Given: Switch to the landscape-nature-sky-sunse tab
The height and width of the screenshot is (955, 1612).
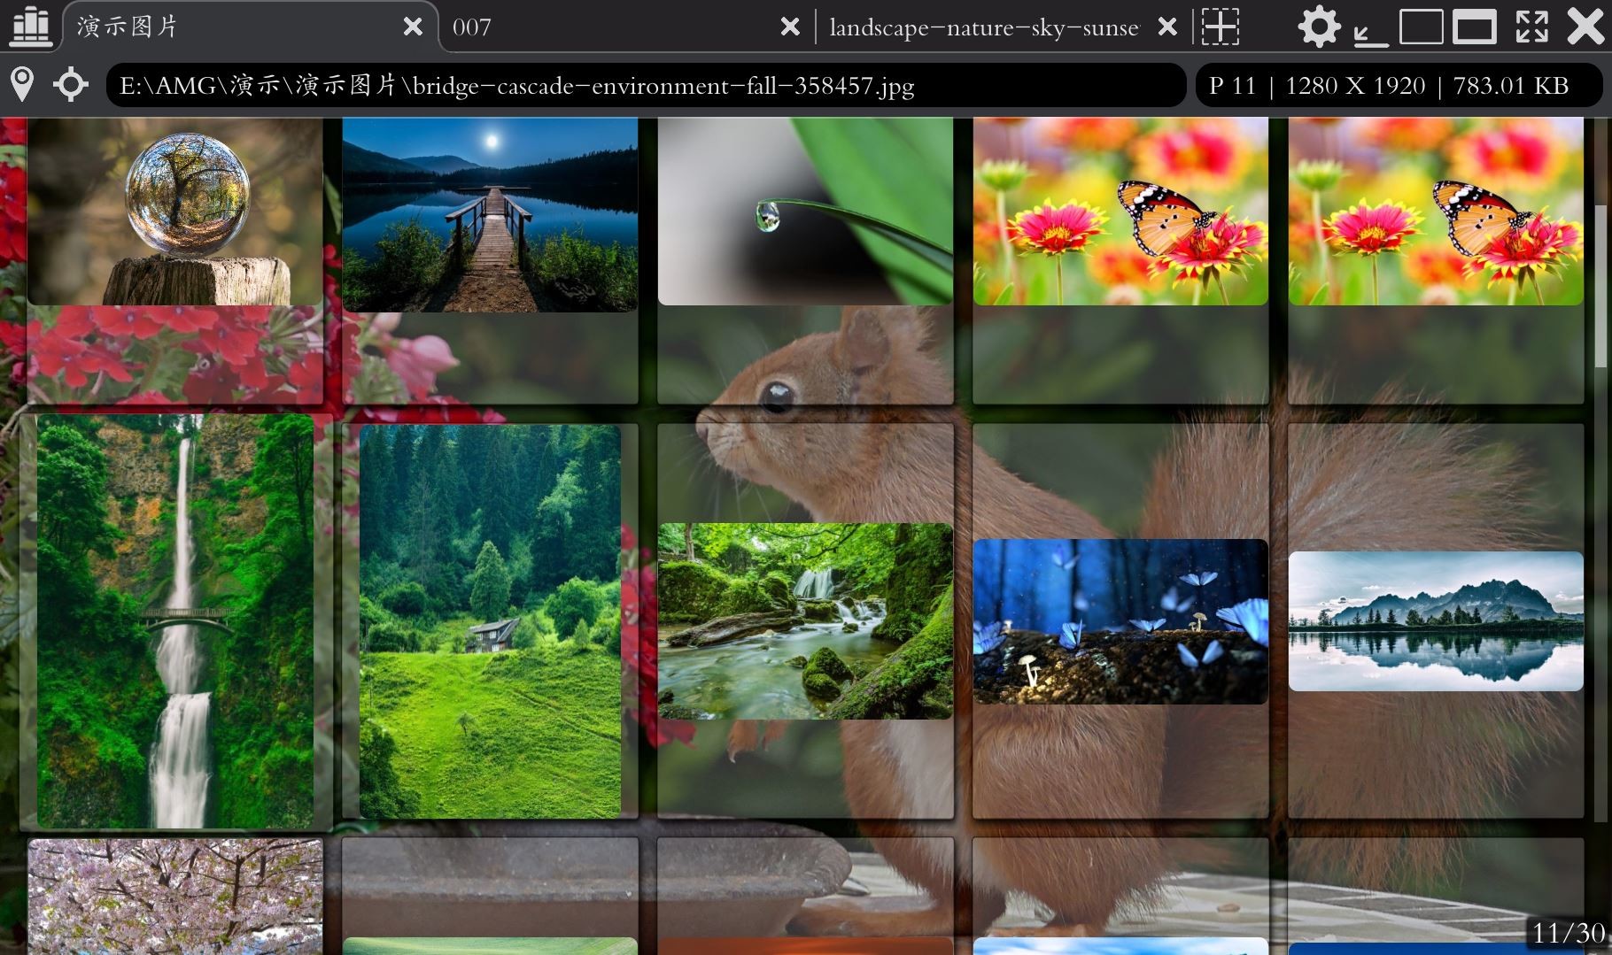Looking at the screenshot, I should [x=983, y=27].
